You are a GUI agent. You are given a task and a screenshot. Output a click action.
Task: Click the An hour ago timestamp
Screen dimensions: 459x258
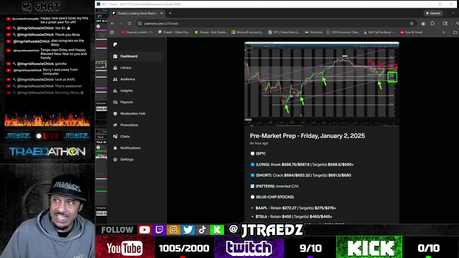(259, 143)
